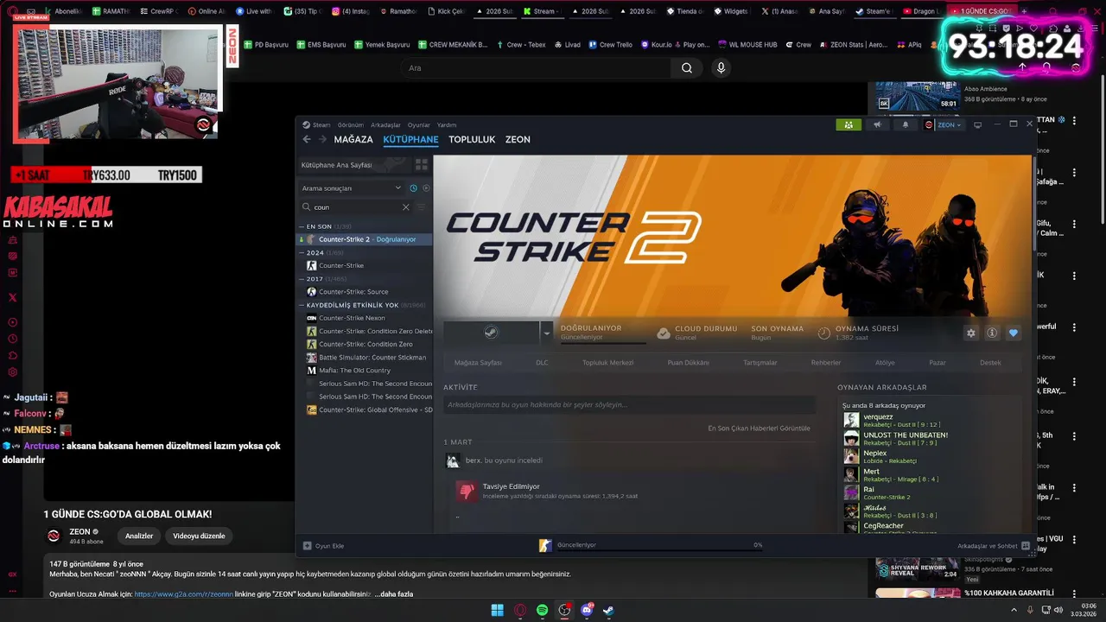
Task: Open the library collections grid view
Action: point(422,164)
